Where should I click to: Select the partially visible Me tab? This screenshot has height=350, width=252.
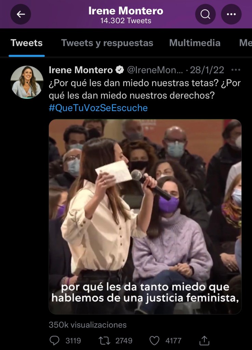pyautogui.click(x=246, y=43)
